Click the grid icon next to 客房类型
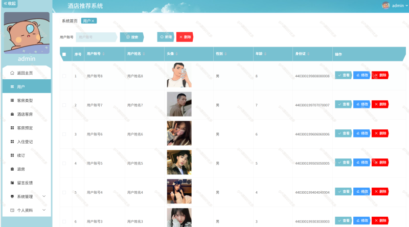Viewport: 409px width, 227px height. 12,100
